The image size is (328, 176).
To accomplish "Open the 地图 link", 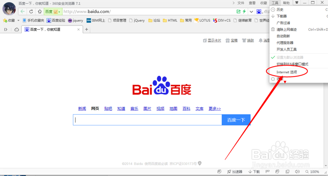I will (x=174, y=109).
